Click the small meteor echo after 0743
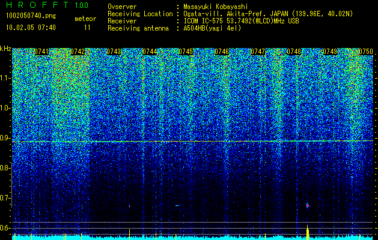Image resolution: width=378 pixels, height=240 pixels. (x=129, y=206)
